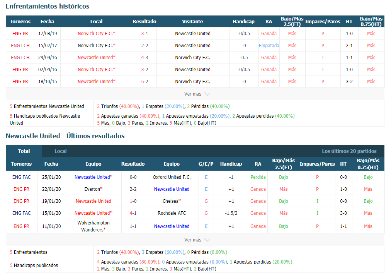
Task: Click ENG FAC tournament in 15/01/20 row
Action: point(22,213)
